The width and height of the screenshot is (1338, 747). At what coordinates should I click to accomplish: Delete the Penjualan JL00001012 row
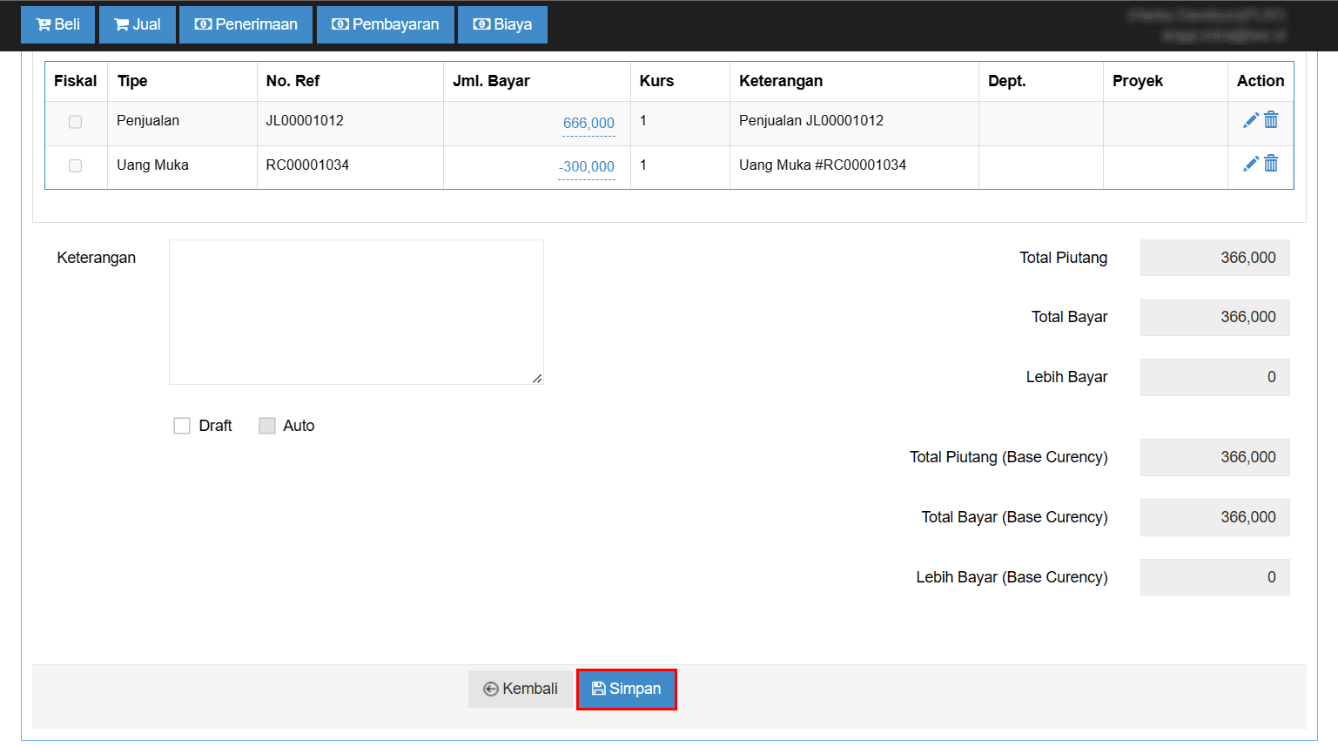tap(1271, 120)
